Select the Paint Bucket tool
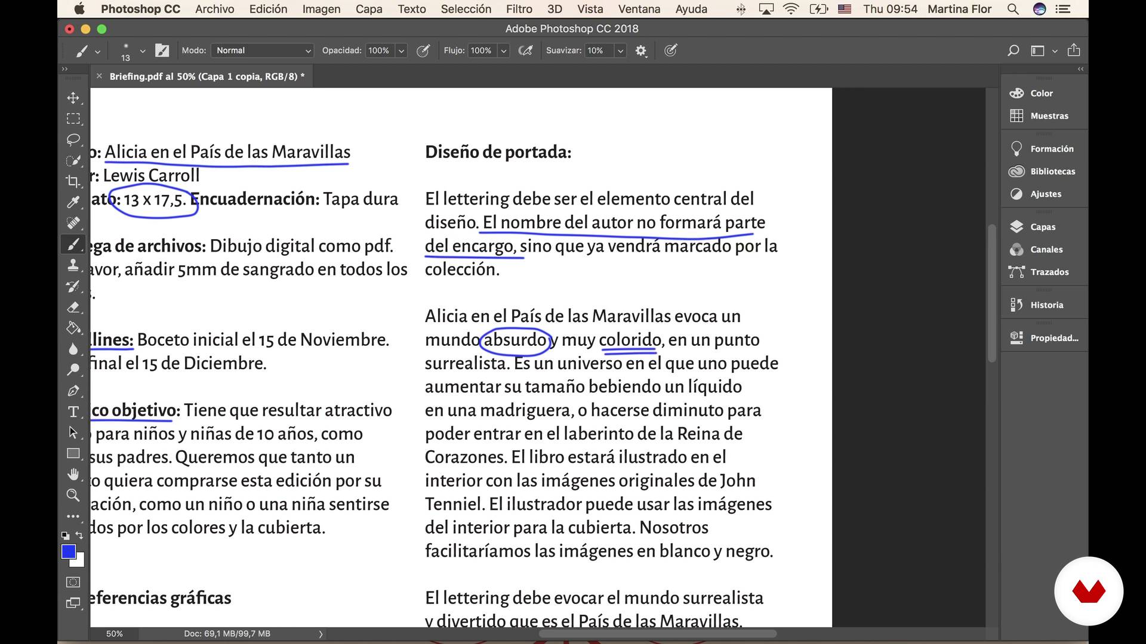Image resolution: width=1146 pixels, height=644 pixels. click(x=73, y=328)
